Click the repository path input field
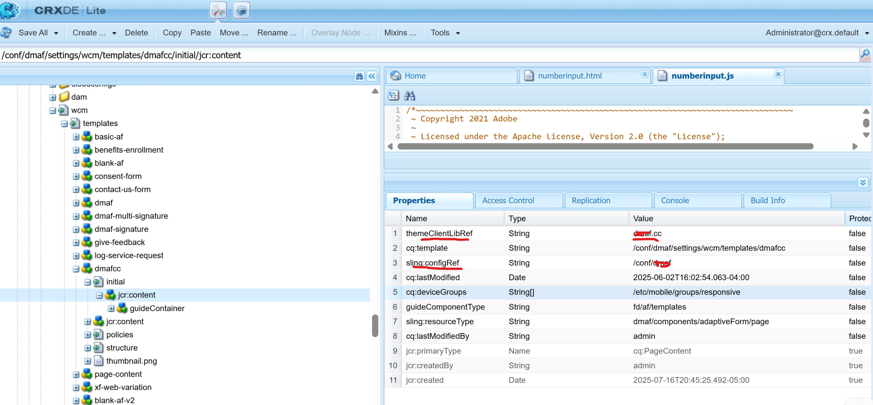 click(x=407, y=55)
